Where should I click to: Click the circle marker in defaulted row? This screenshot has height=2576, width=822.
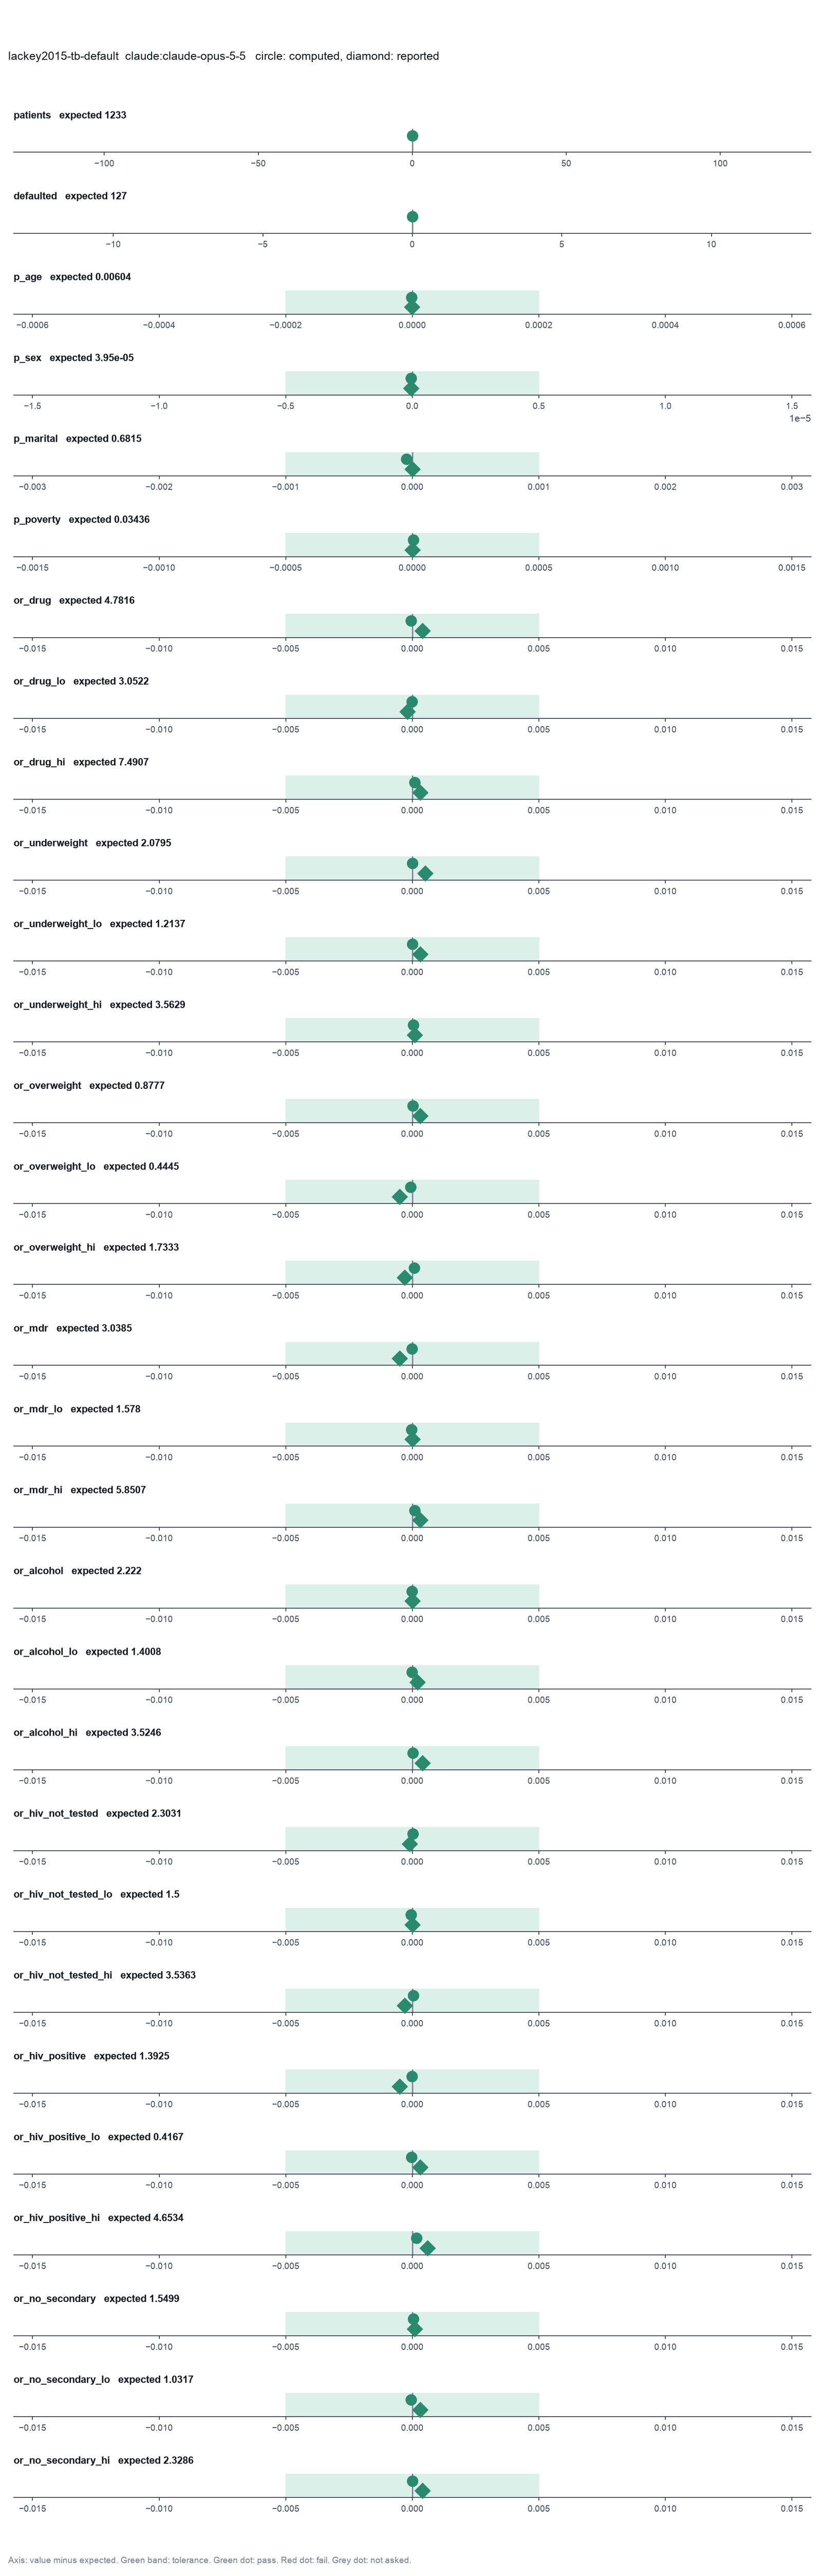(412, 217)
